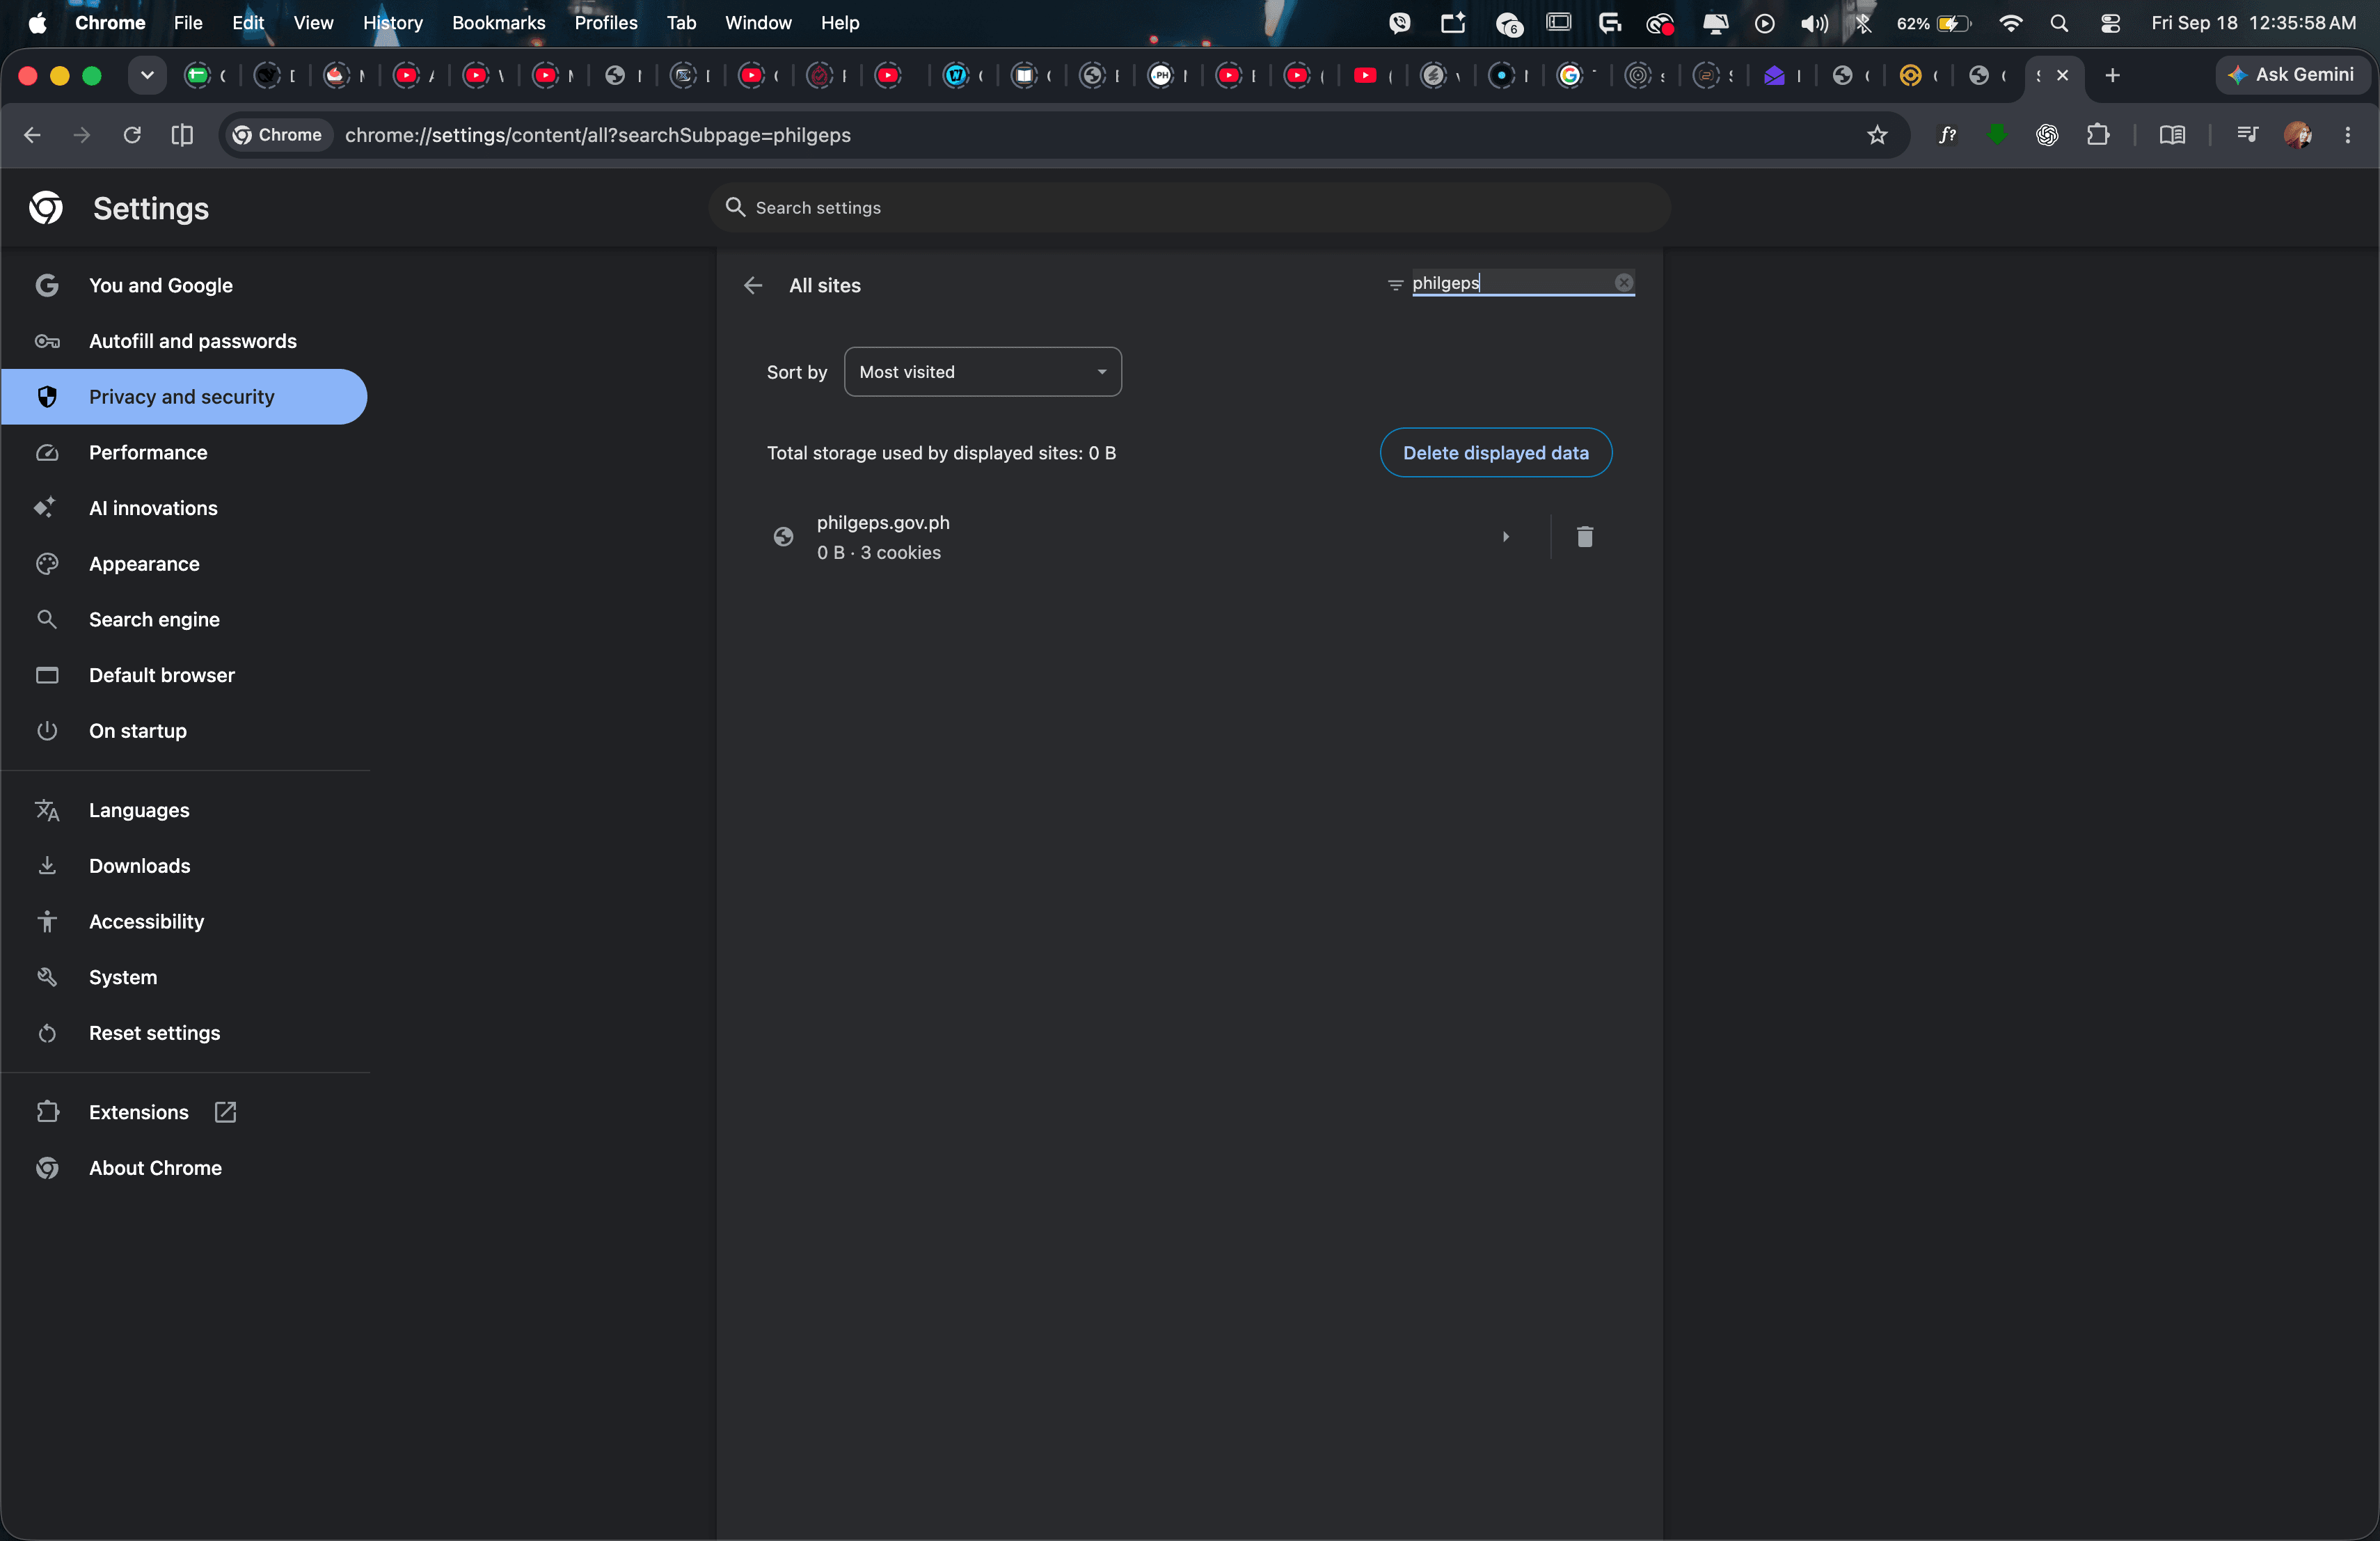
Task: Open System settings
Action: pos(185,977)
